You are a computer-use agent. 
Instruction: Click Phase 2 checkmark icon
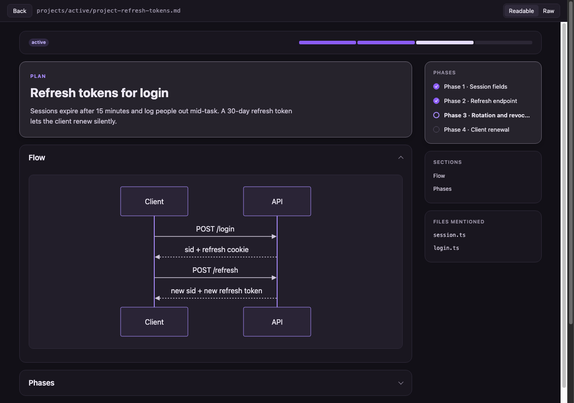pyautogui.click(x=436, y=101)
